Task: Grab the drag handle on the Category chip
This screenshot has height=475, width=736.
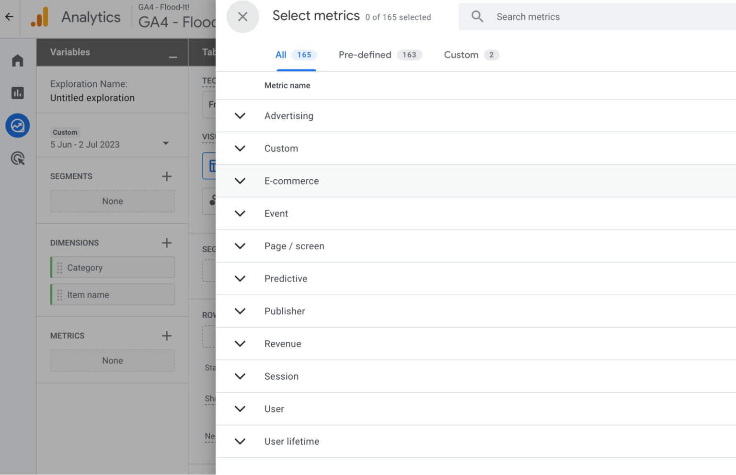Action: 59,267
